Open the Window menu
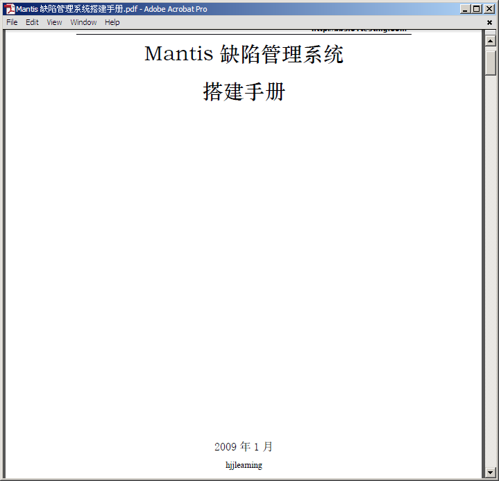This screenshot has height=481, width=499. point(83,22)
